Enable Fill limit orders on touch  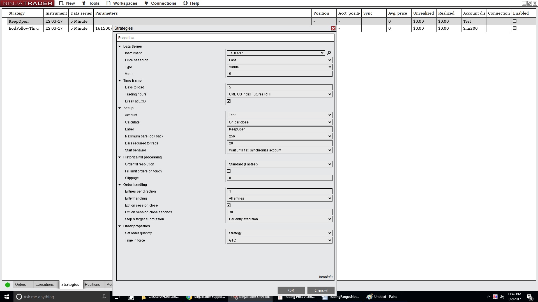pos(229,171)
